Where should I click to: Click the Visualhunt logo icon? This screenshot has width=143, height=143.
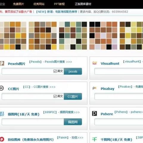coord(94,63)
